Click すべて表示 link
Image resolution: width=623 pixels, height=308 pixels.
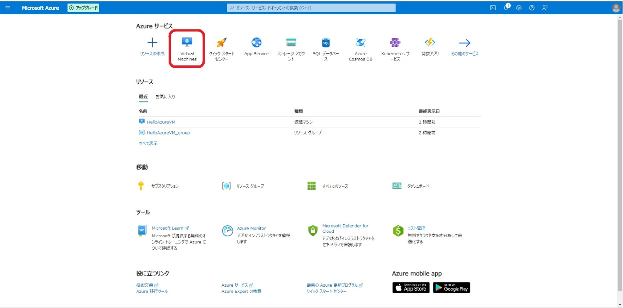pos(148,143)
